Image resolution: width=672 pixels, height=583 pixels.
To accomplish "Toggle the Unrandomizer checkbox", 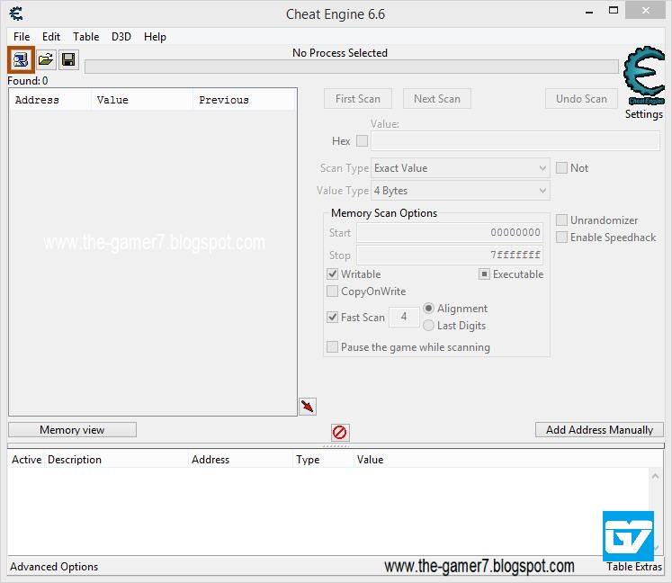I will pos(561,220).
